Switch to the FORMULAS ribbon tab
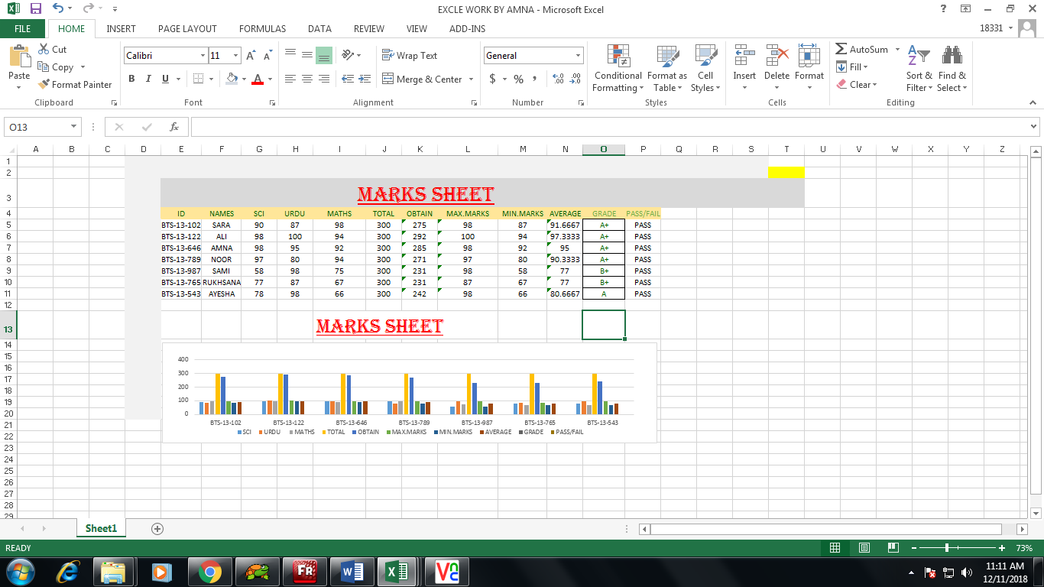 tap(262, 29)
